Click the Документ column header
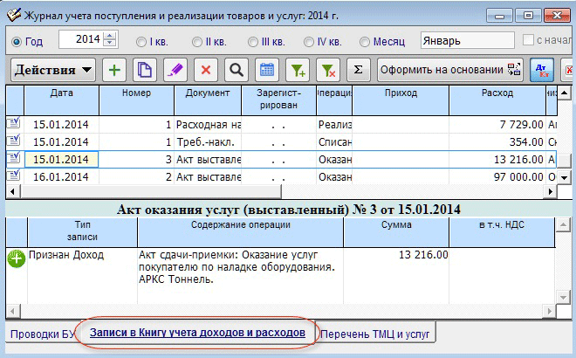The width and height of the screenshot is (576, 358). pyautogui.click(x=208, y=100)
